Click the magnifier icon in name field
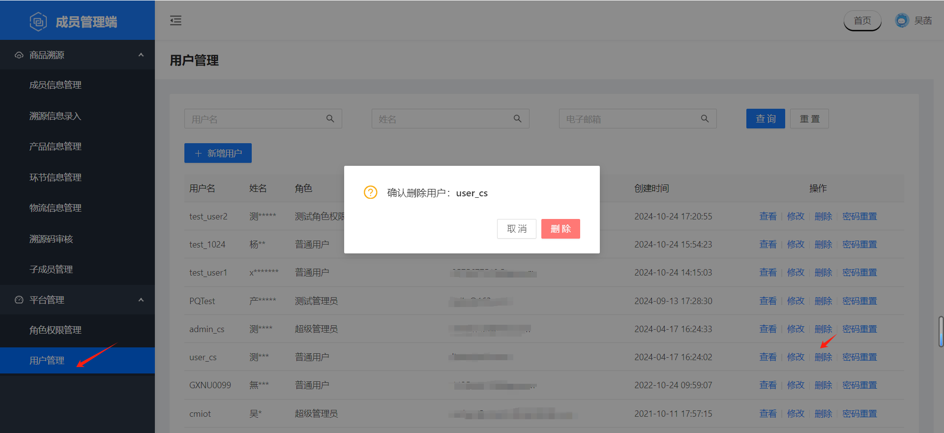The height and width of the screenshot is (433, 944). click(517, 119)
